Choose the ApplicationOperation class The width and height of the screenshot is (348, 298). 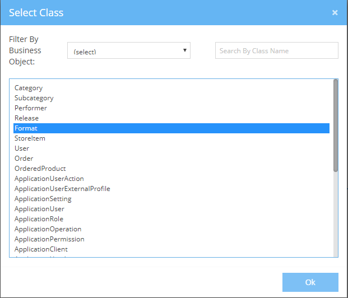click(48, 229)
